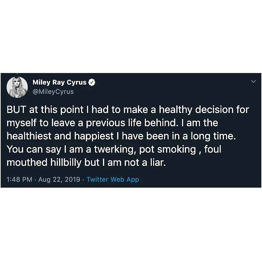Click the word "liar" ending the tweet

(155, 163)
